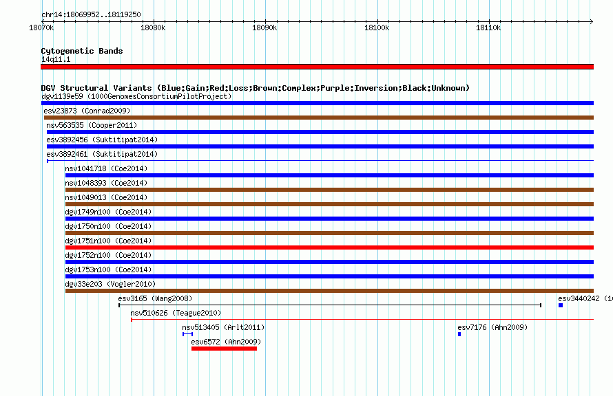This screenshot has height=396, width=613.
Task: Click the blue dgv1753n100 gain bar
Action: pyautogui.click(x=329, y=276)
